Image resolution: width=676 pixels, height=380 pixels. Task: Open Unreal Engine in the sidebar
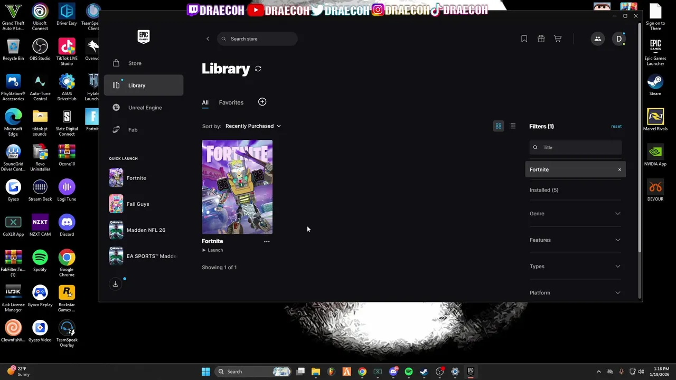click(x=144, y=108)
